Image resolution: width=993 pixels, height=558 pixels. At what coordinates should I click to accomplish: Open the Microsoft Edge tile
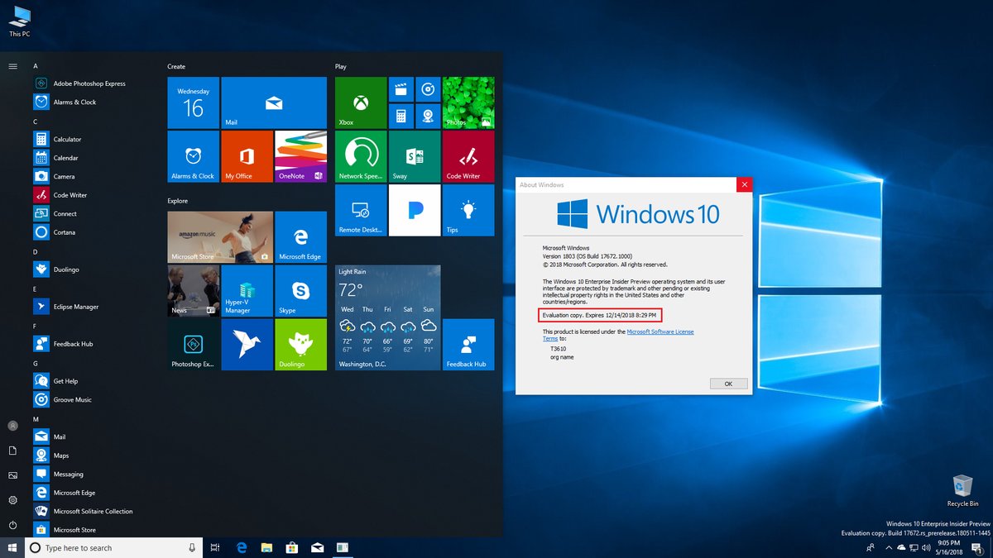300,237
